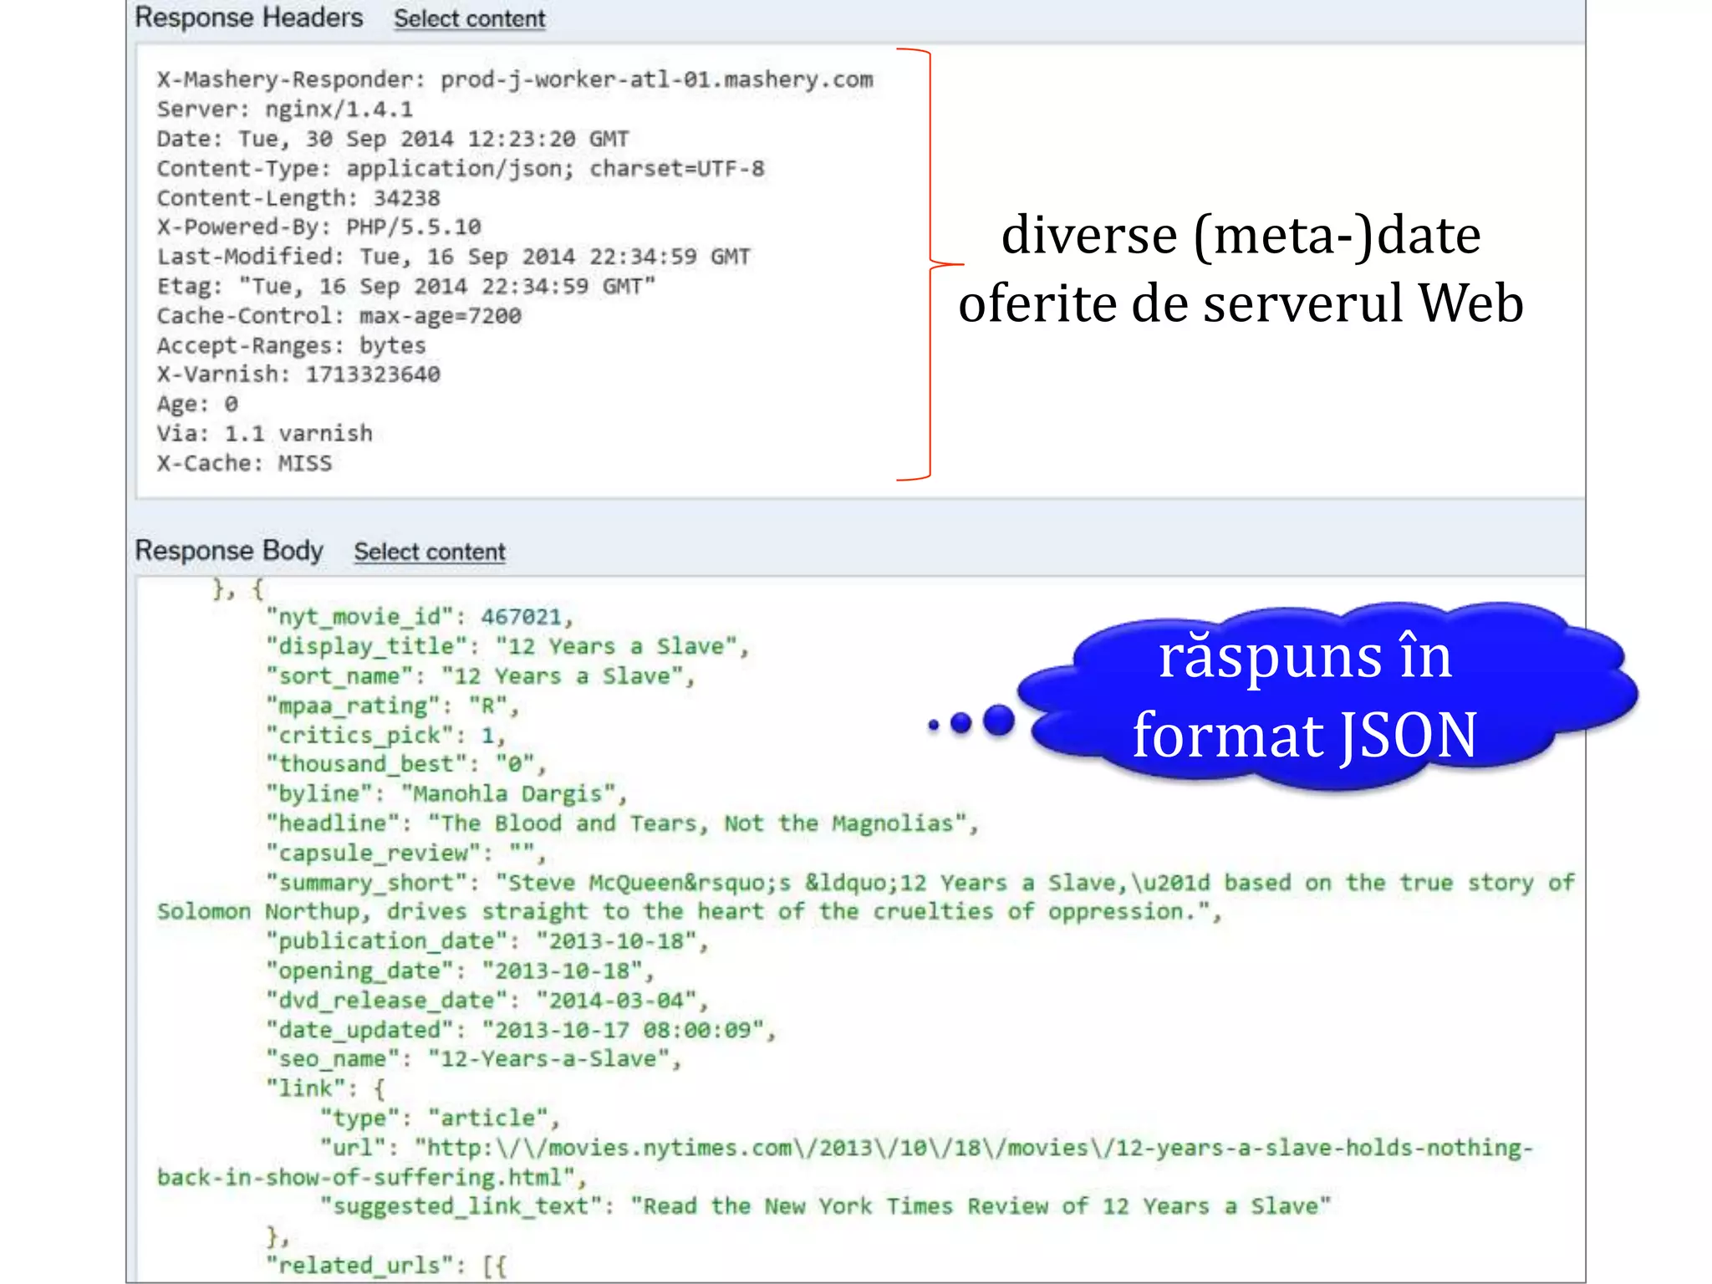Click the Response Headers section title

[x=248, y=18]
